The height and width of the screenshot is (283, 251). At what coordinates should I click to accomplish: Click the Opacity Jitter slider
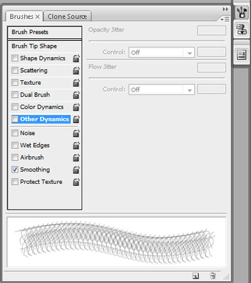[x=157, y=41]
